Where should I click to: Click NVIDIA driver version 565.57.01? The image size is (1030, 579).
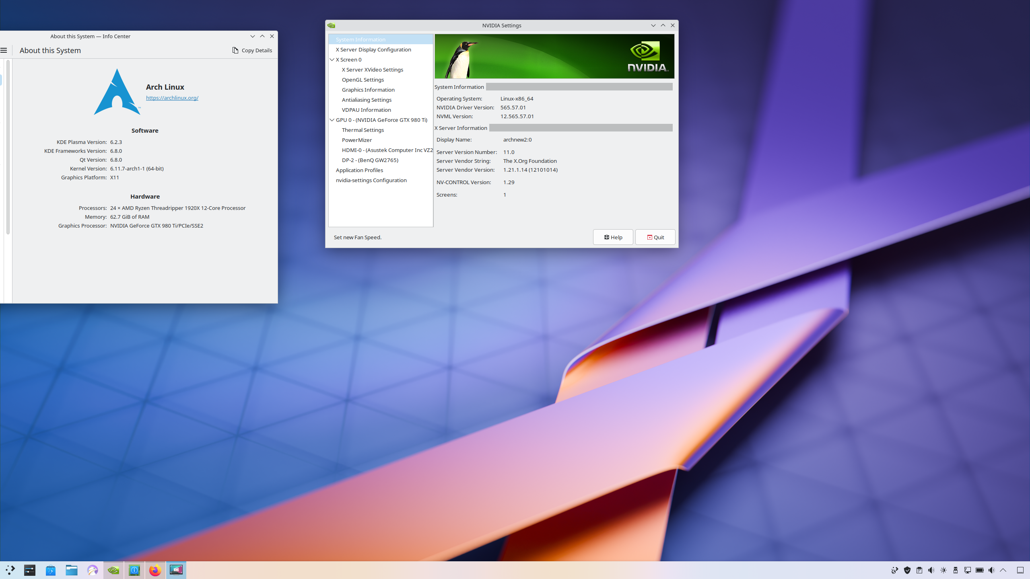[513, 107]
